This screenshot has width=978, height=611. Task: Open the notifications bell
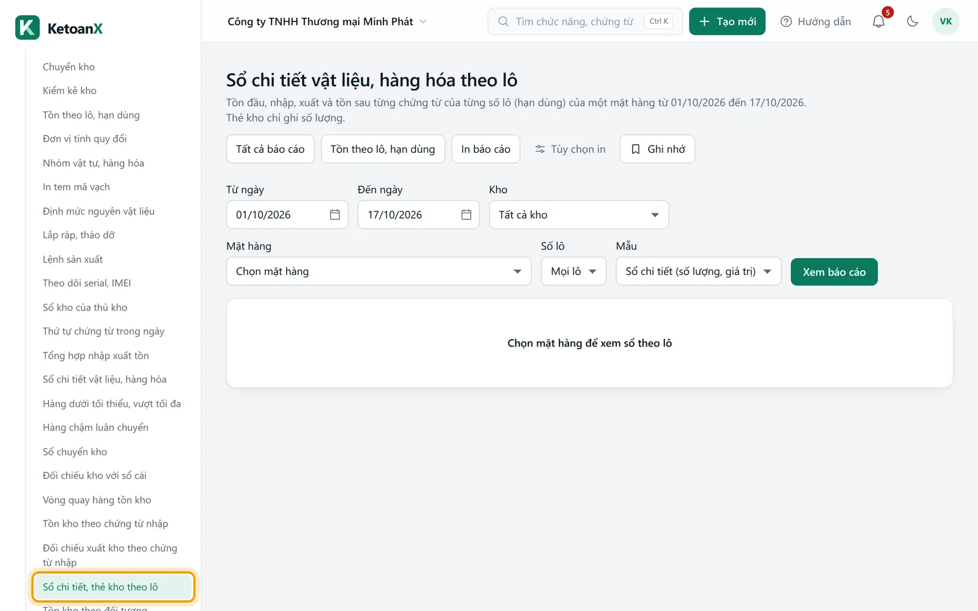point(878,21)
